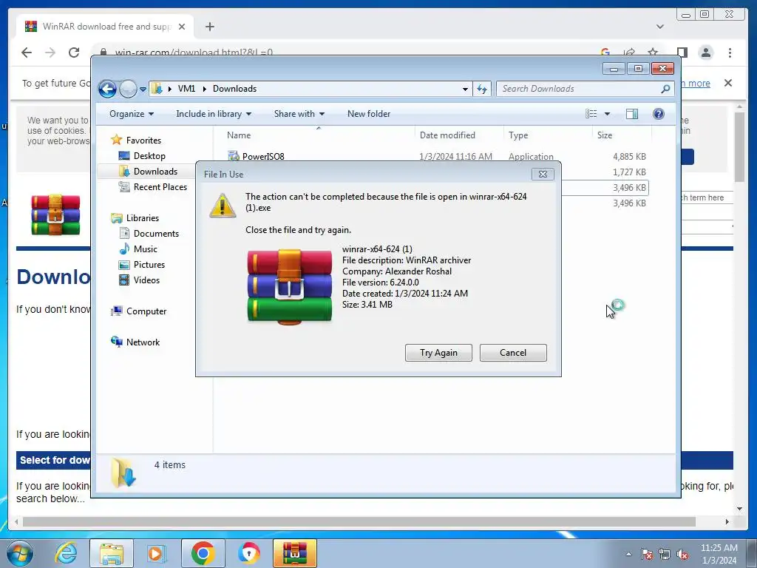
Task: Open Explorer help icon
Action: (659, 114)
